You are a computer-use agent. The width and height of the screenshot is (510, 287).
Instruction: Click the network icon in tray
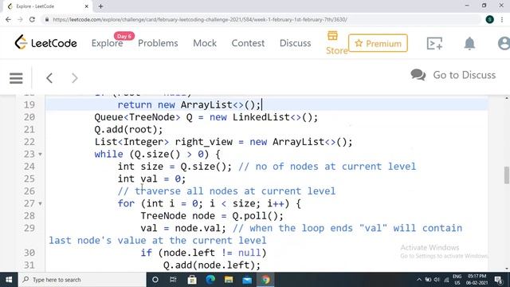446,280
